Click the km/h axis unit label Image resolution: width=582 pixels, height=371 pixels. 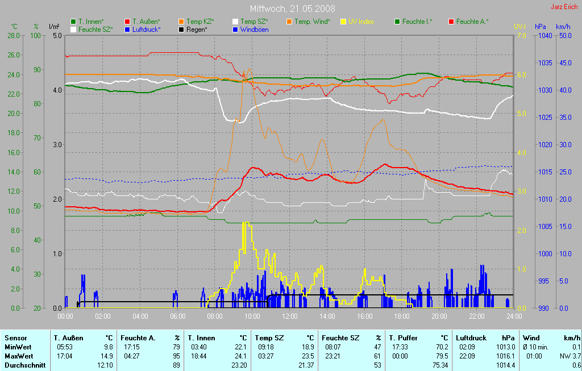[563, 27]
